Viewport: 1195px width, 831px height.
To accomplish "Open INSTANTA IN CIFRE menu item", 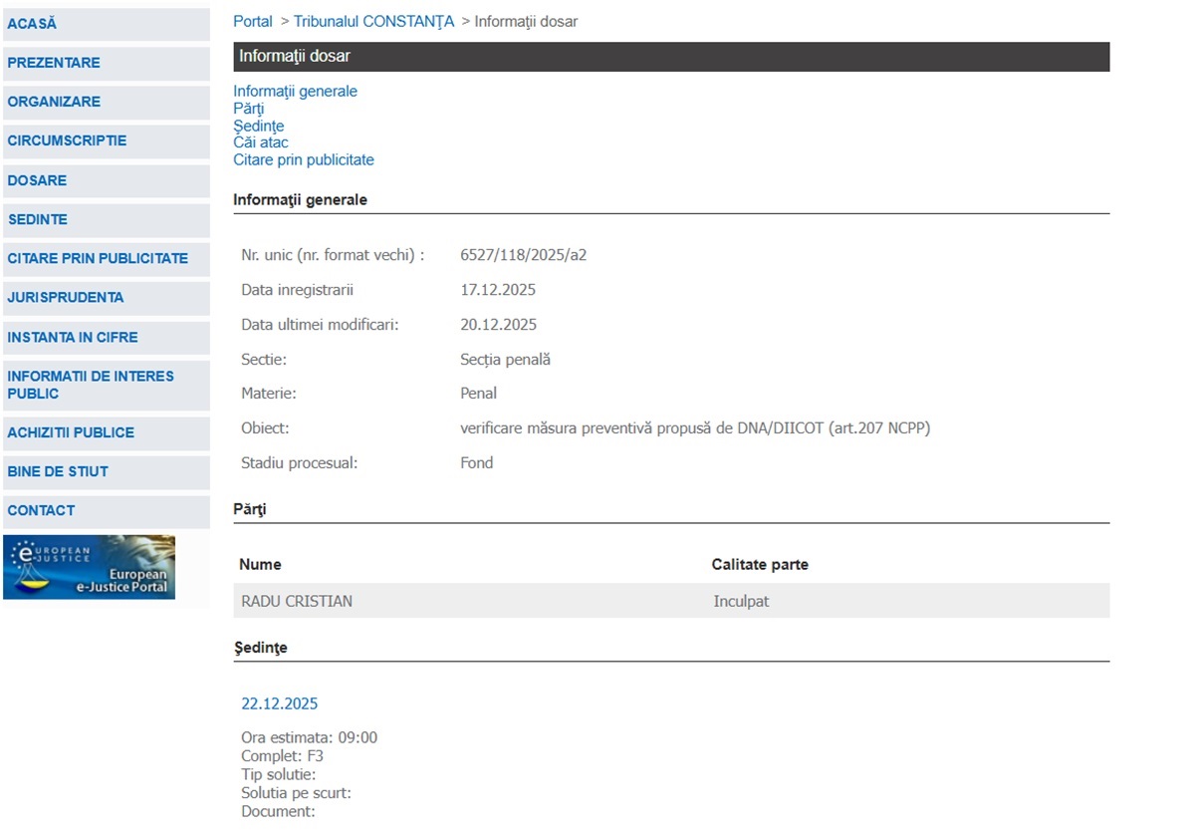I will (x=73, y=337).
